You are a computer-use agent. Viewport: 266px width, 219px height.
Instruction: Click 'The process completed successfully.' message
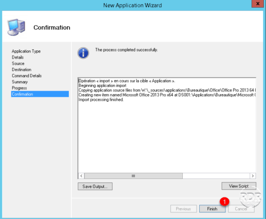(126, 50)
